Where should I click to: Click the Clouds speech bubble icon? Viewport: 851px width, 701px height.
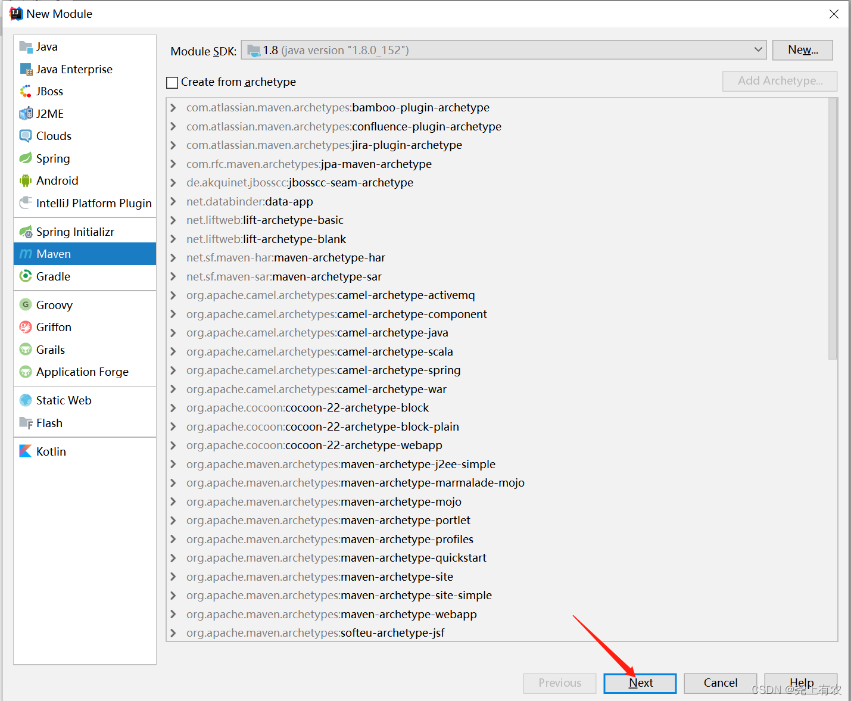[26, 136]
